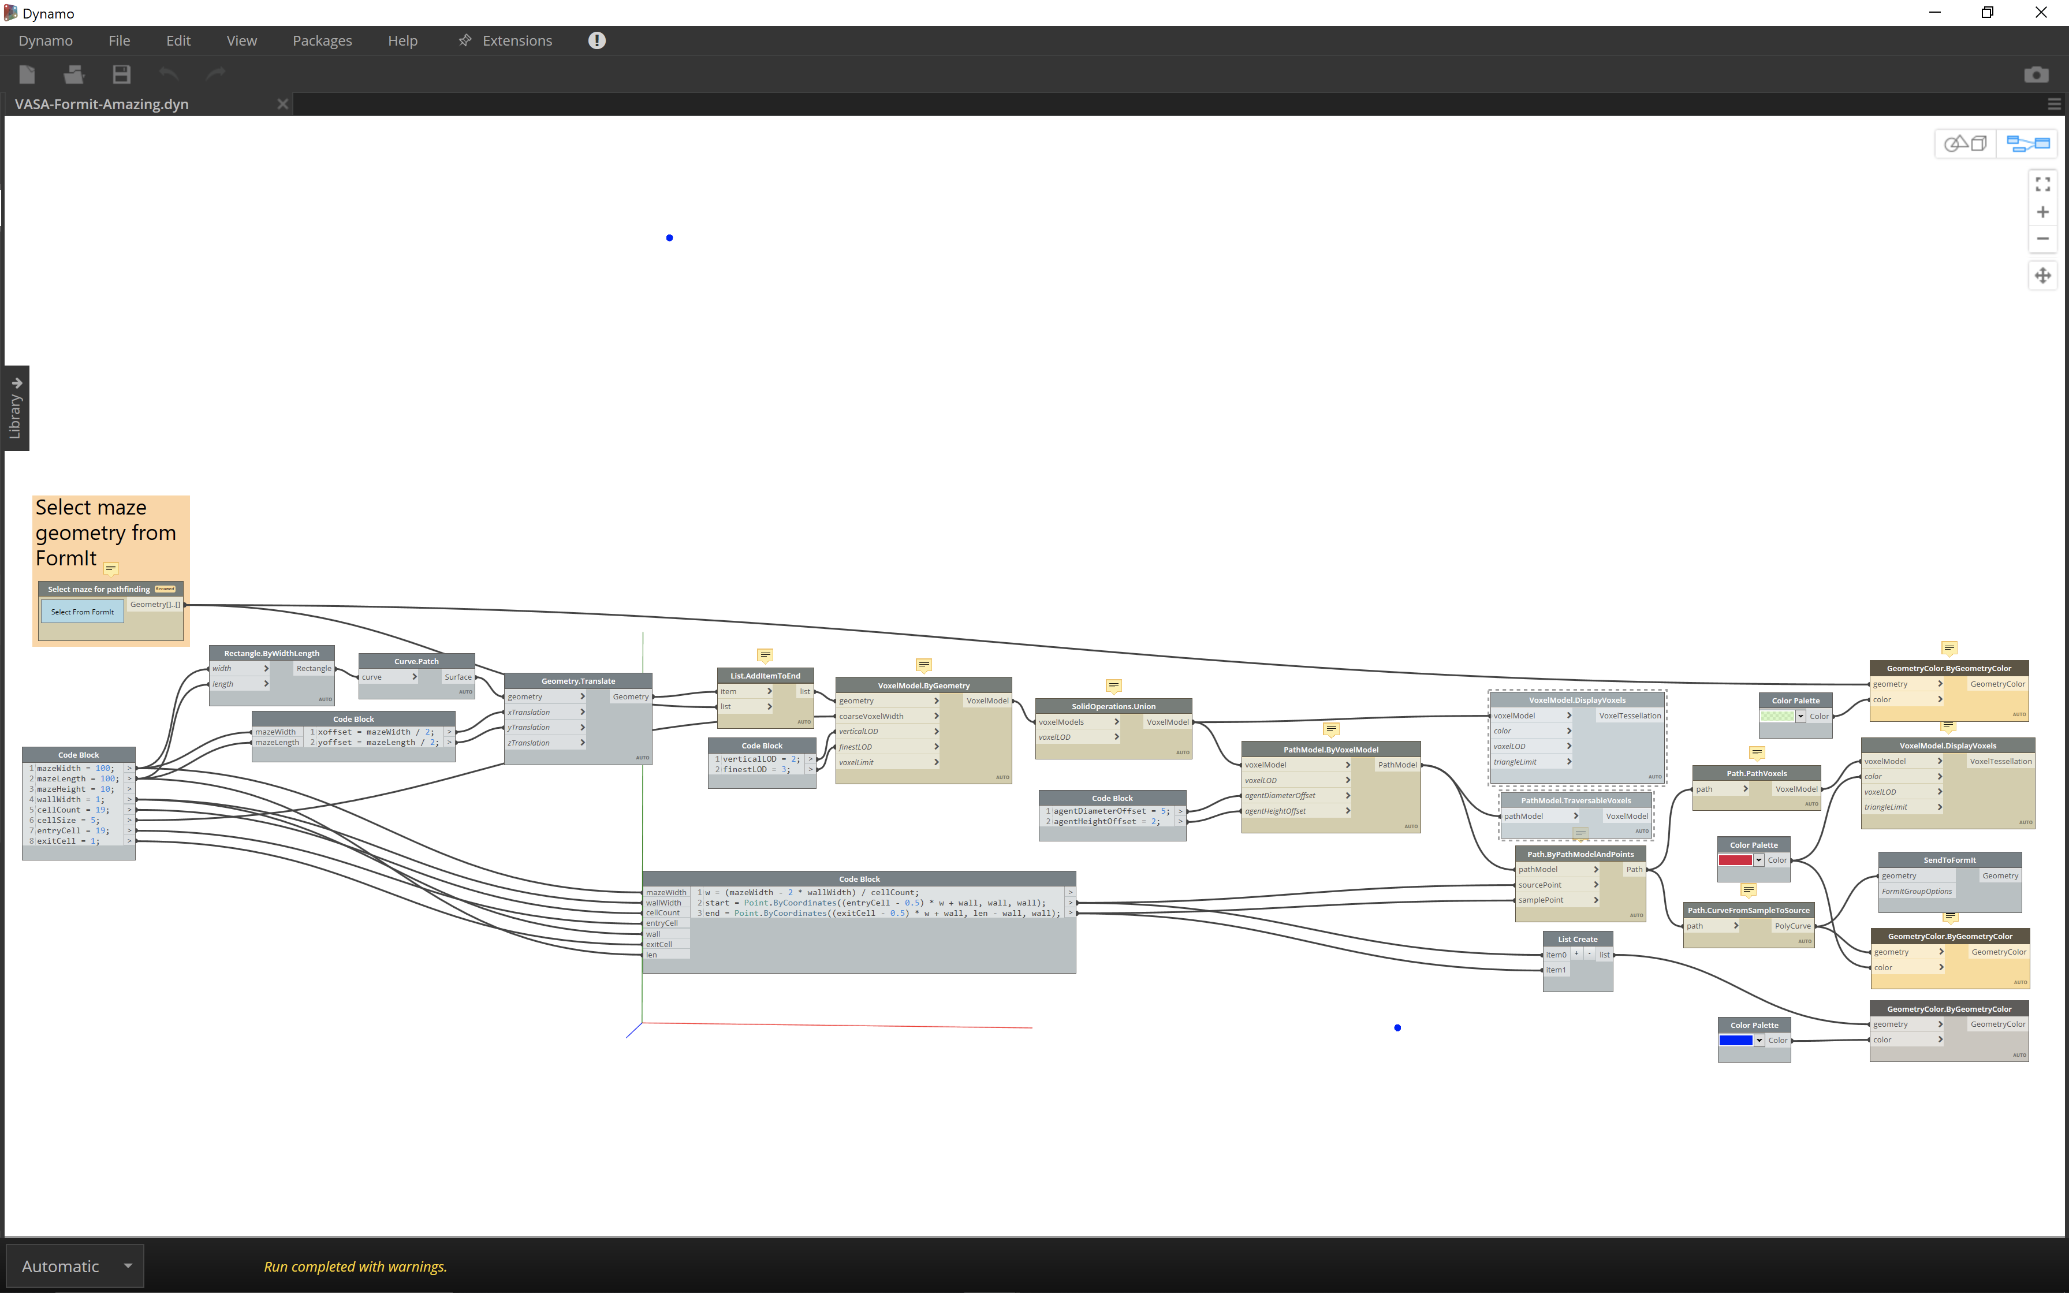
Task: Click the notification exclamation icon in menu bar
Action: (x=597, y=40)
